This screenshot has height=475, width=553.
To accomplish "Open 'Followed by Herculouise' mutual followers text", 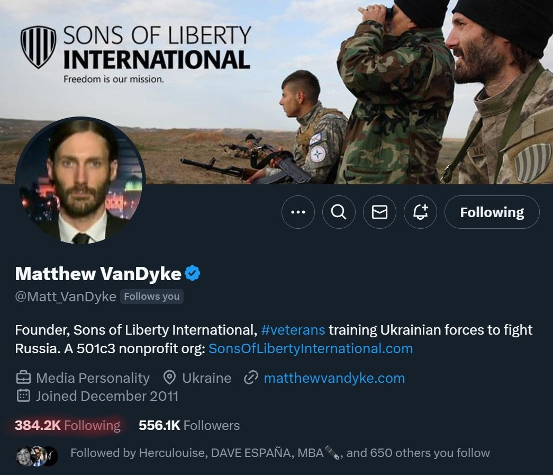I will [280, 453].
